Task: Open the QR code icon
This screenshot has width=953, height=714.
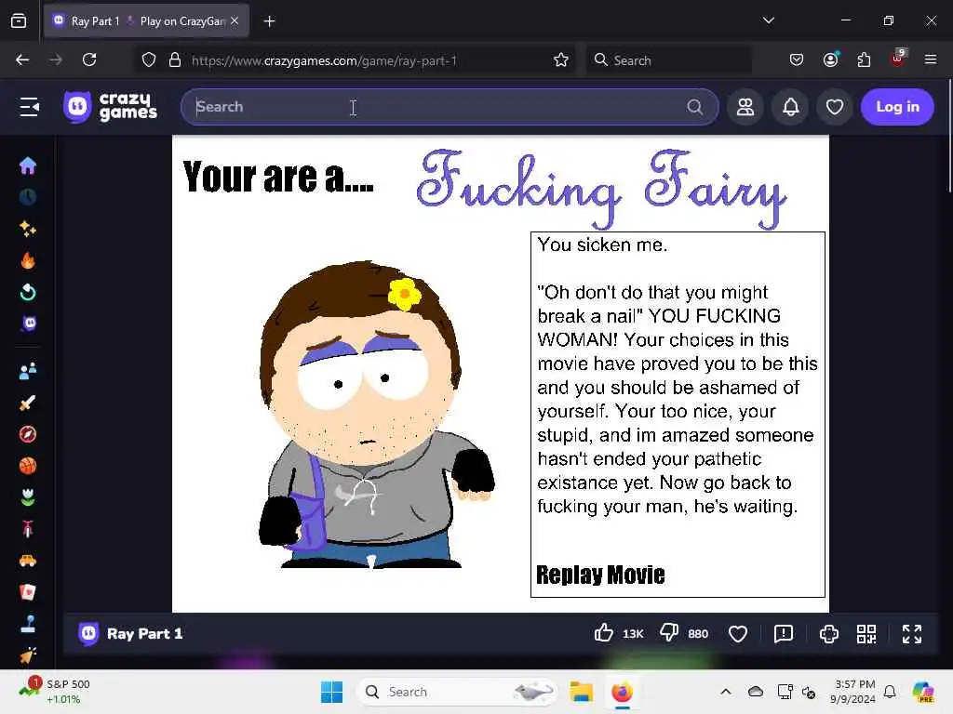Action: (x=866, y=634)
